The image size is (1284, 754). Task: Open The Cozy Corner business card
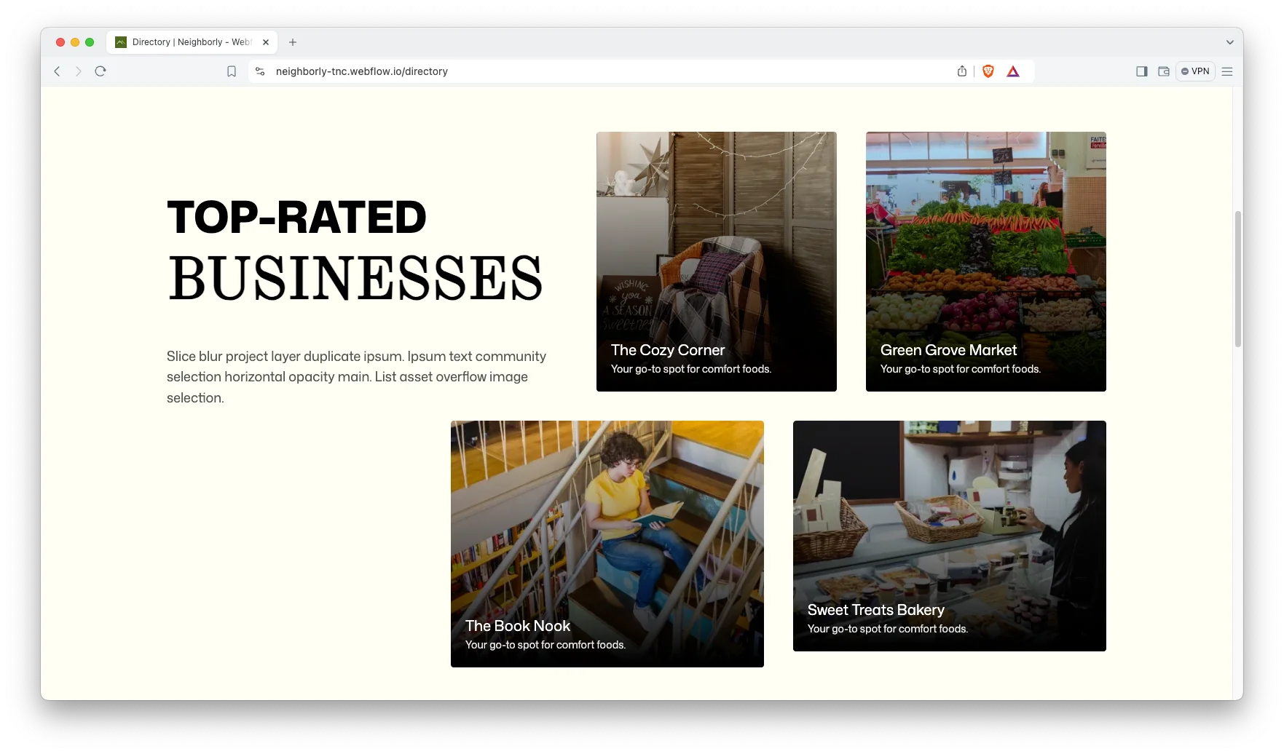pos(716,261)
